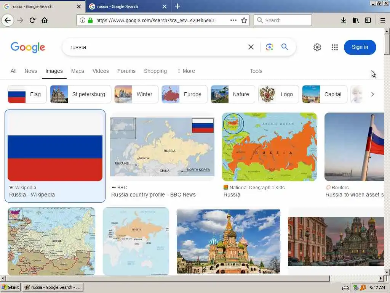The width and height of the screenshot is (390, 293).
Task: Click the green padlock security icon
Action: point(90,20)
